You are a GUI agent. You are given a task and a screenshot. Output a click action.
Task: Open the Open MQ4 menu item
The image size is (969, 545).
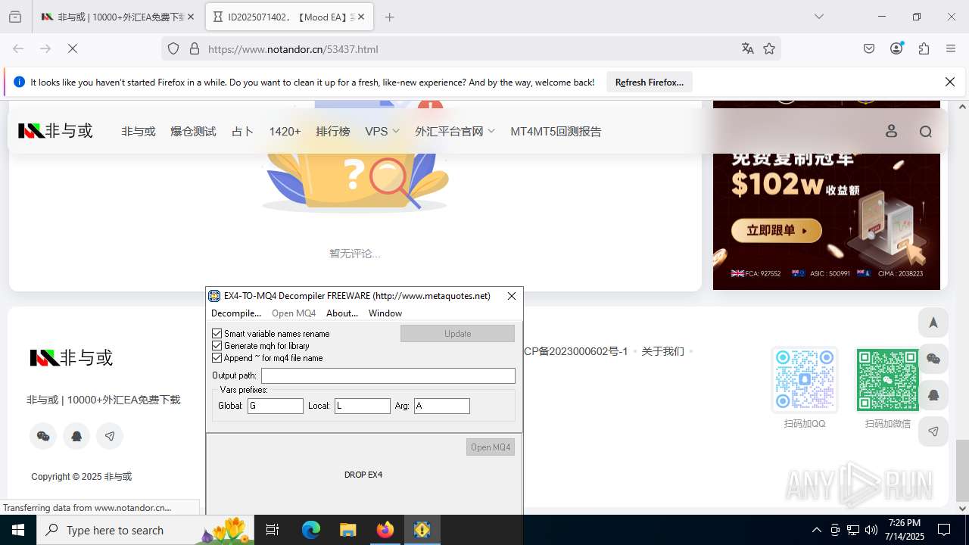[x=294, y=313]
